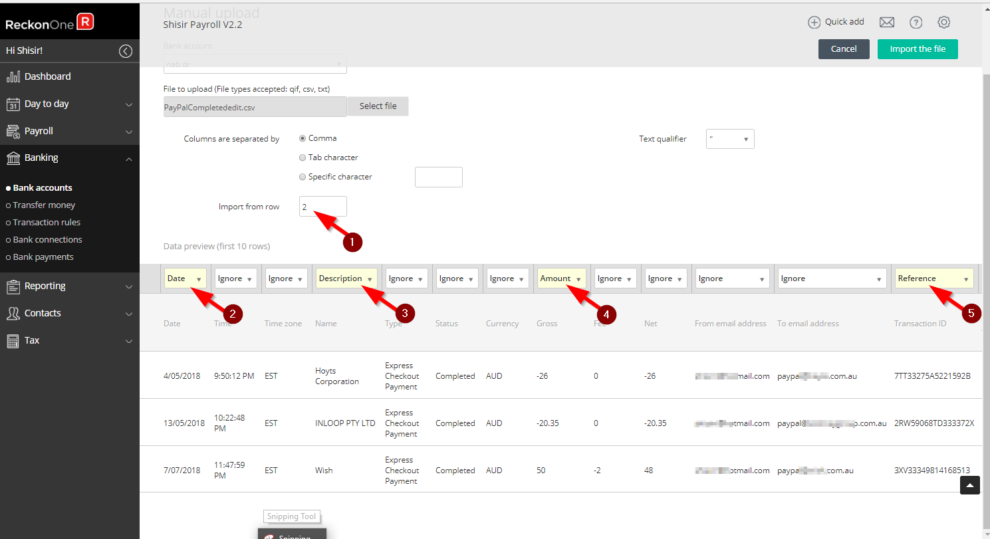Image resolution: width=990 pixels, height=539 pixels.
Task: Click the -20.35 gross amount cell
Action: tap(550, 423)
